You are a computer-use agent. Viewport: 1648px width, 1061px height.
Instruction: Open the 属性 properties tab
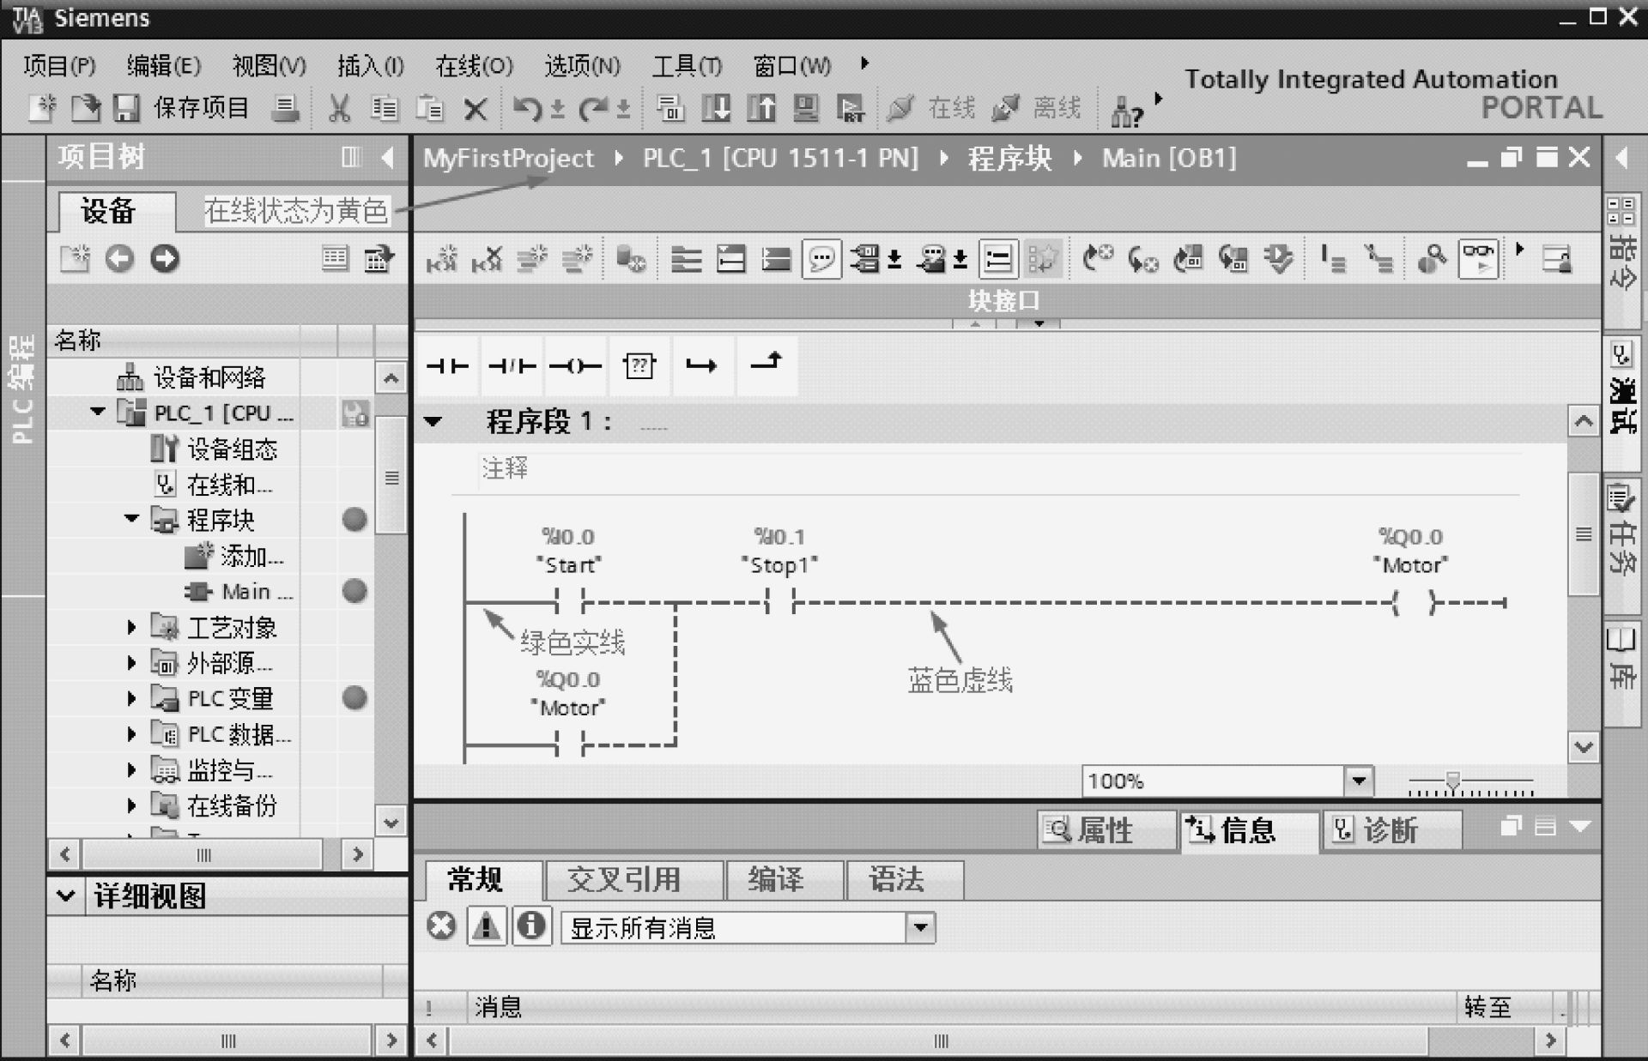pyautogui.click(x=1106, y=829)
